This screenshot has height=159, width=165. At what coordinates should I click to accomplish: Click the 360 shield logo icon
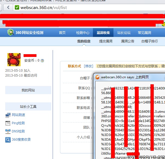11,32
